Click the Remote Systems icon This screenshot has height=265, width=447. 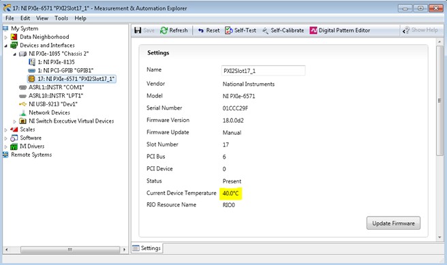[5, 155]
